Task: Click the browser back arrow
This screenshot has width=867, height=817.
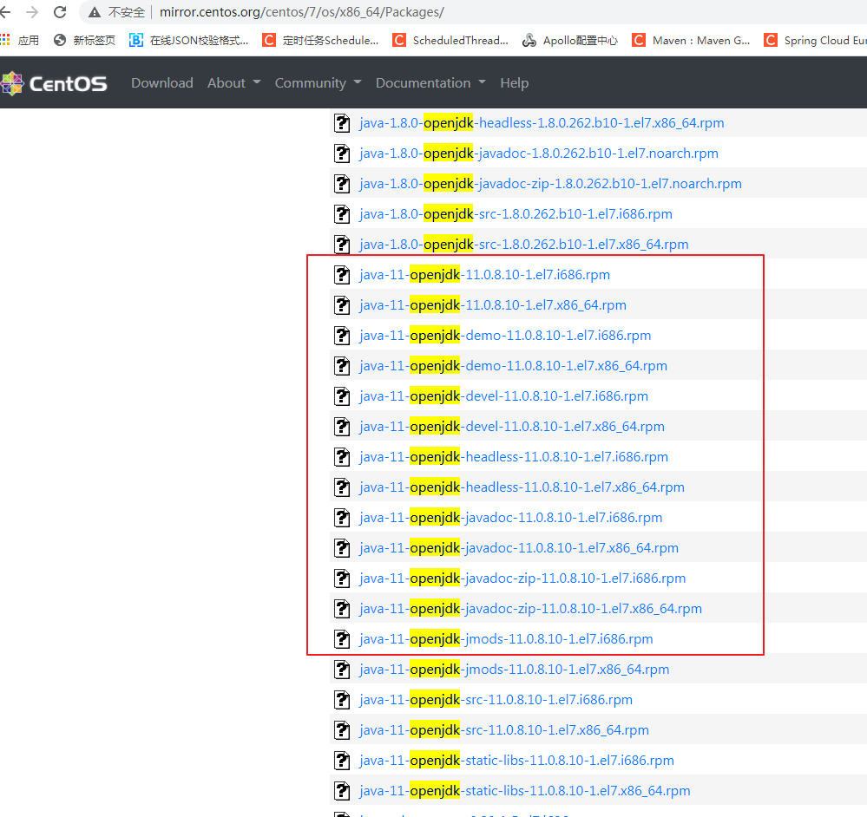Action: coord(11,12)
